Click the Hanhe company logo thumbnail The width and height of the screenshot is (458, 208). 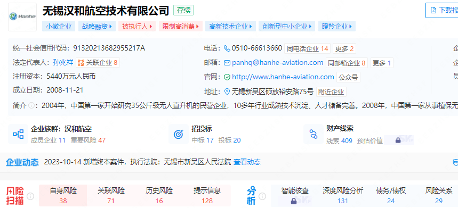(x=22, y=17)
